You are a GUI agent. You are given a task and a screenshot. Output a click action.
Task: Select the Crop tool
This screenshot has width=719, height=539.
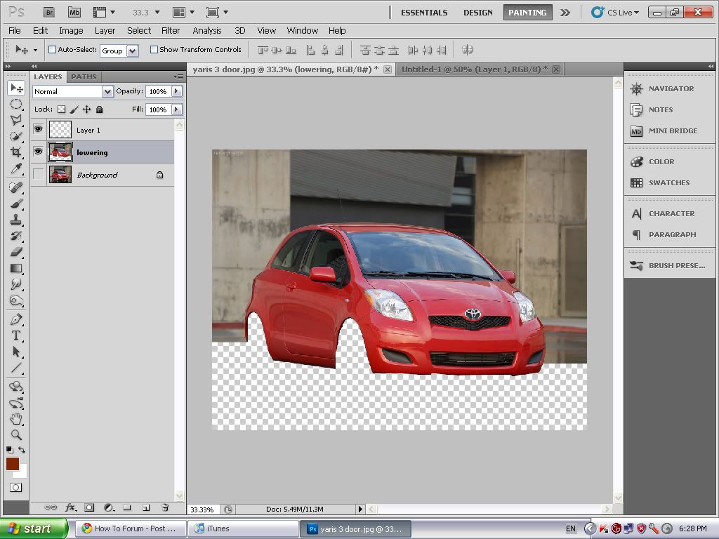pos(16,152)
